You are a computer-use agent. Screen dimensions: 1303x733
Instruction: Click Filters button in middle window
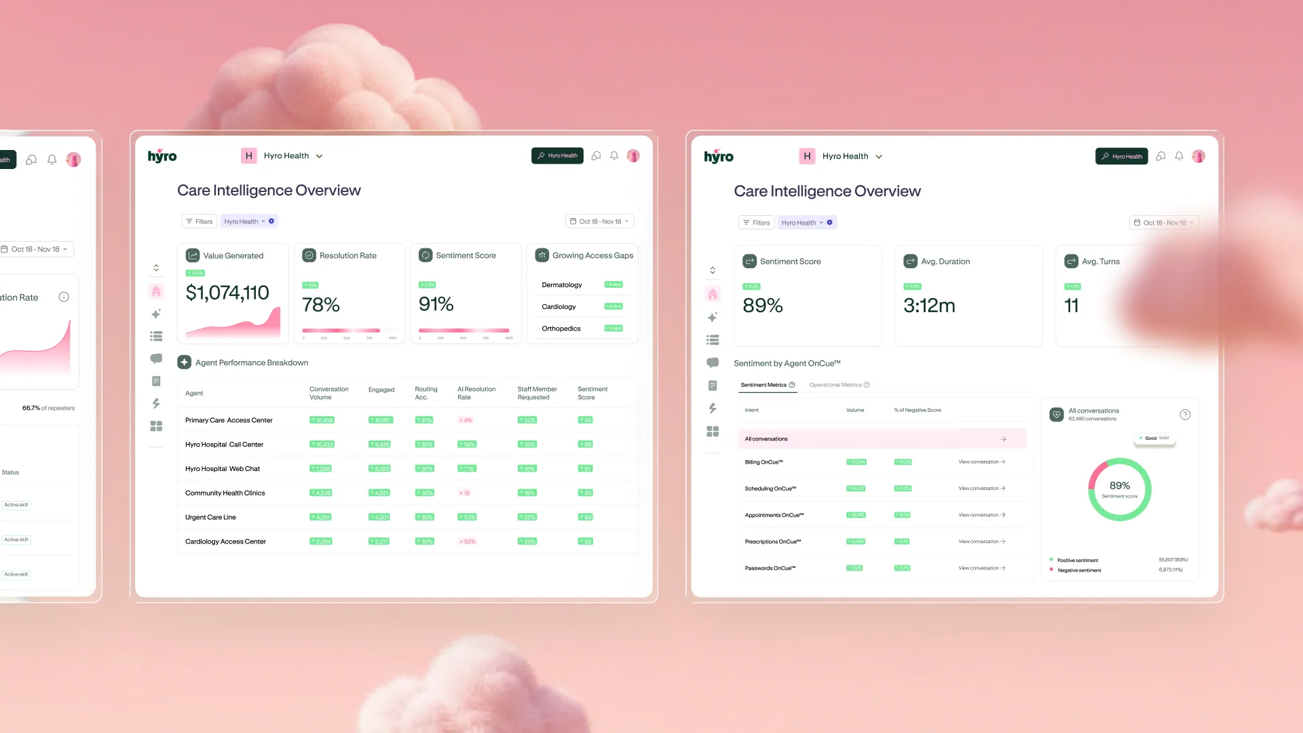coord(200,221)
